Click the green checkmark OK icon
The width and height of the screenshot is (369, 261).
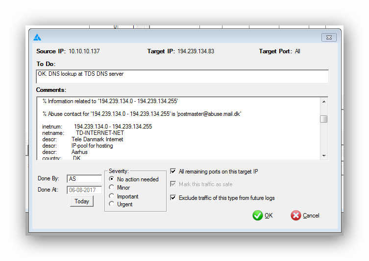[x=257, y=215]
